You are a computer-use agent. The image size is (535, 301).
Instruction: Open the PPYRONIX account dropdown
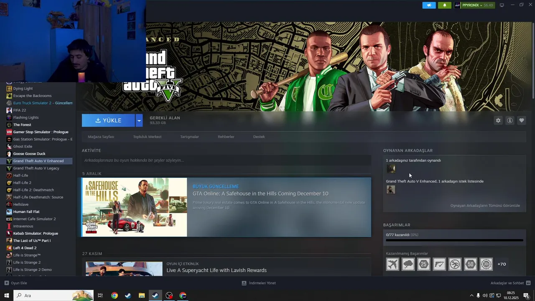click(474, 5)
